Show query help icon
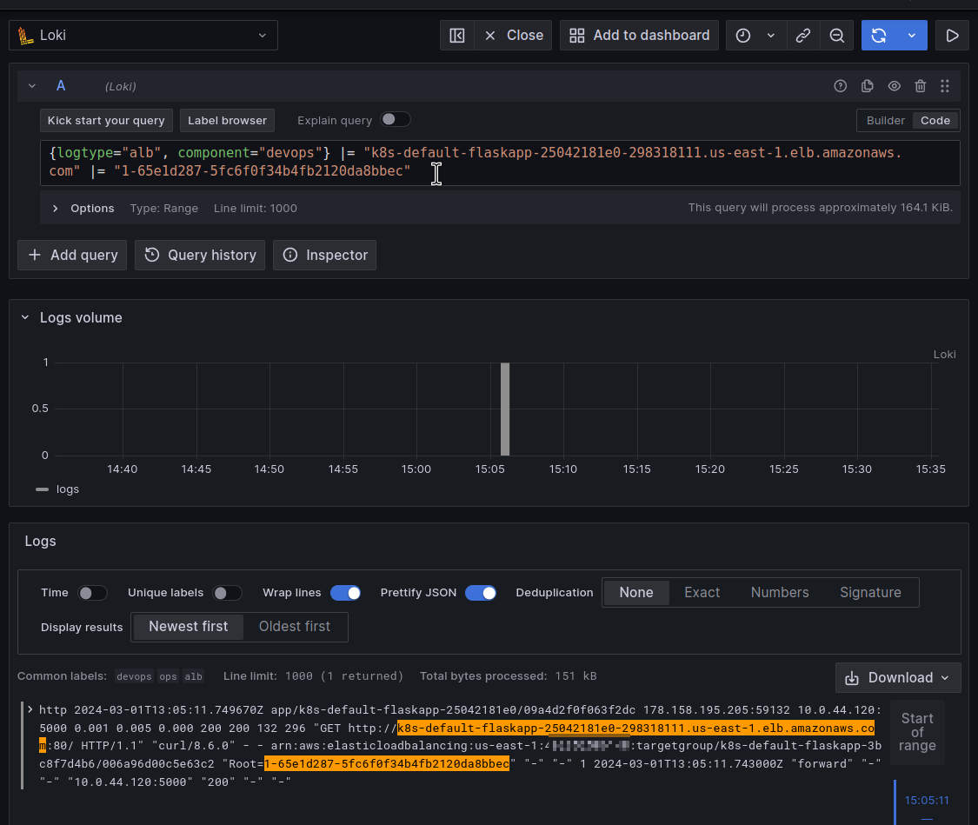 coord(840,86)
